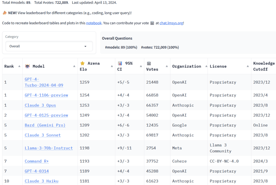Click the confidence interval +5/-5 cell
Viewport: 276px width, 185px height.
(x=123, y=82)
